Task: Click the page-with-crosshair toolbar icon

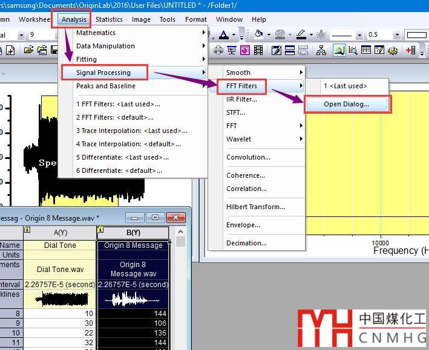Action: tap(10, 51)
